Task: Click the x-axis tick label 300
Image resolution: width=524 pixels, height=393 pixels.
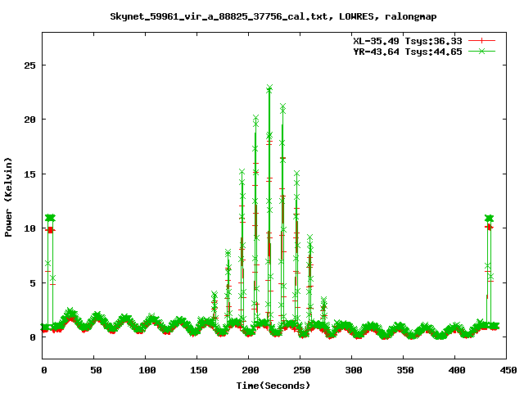Action: pyautogui.click(x=354, y=370)
